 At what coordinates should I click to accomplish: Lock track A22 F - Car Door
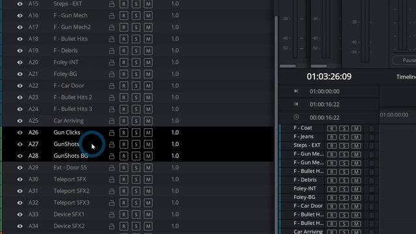point(112,86)
